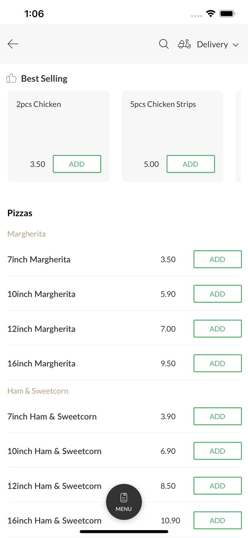Screen dimensions: 248x538
Task: Open the partially visible third Best Selling card
Action: [x=242, y=136]
